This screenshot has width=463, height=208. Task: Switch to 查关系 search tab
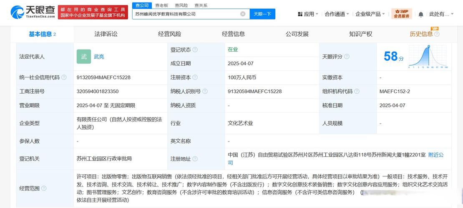(x=201, y=5)
